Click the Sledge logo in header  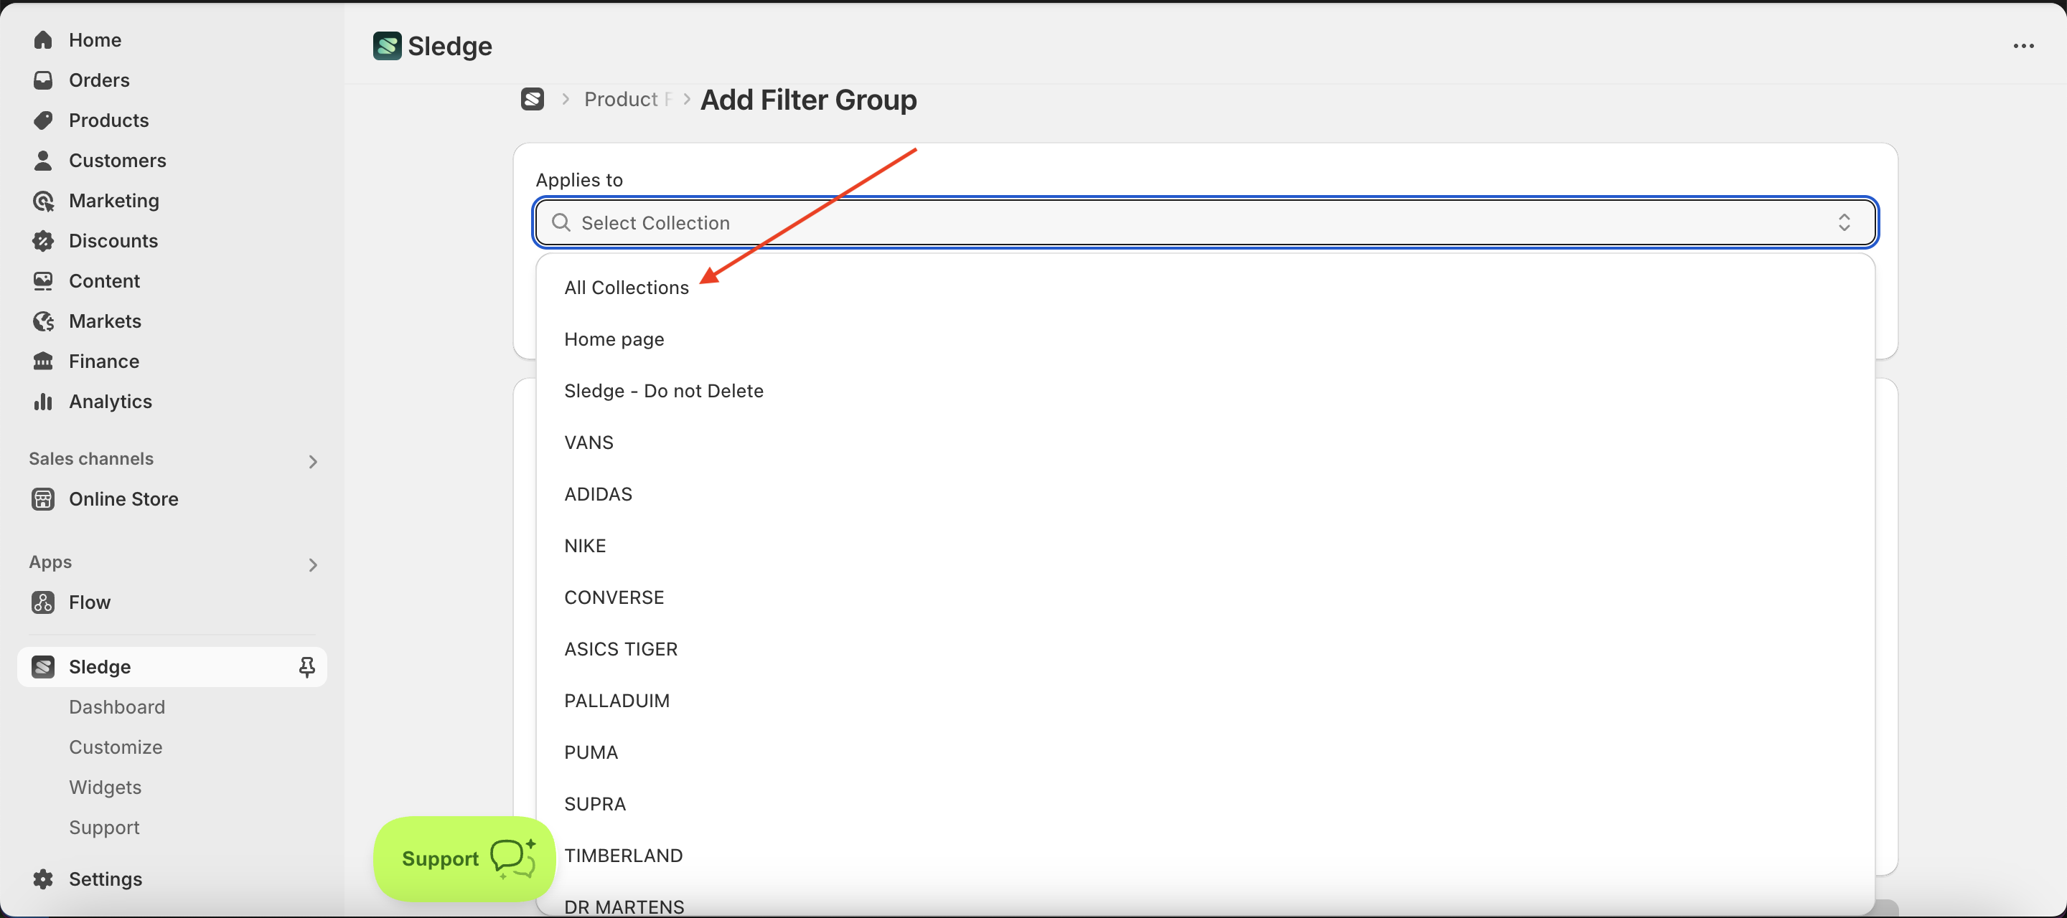387,46
